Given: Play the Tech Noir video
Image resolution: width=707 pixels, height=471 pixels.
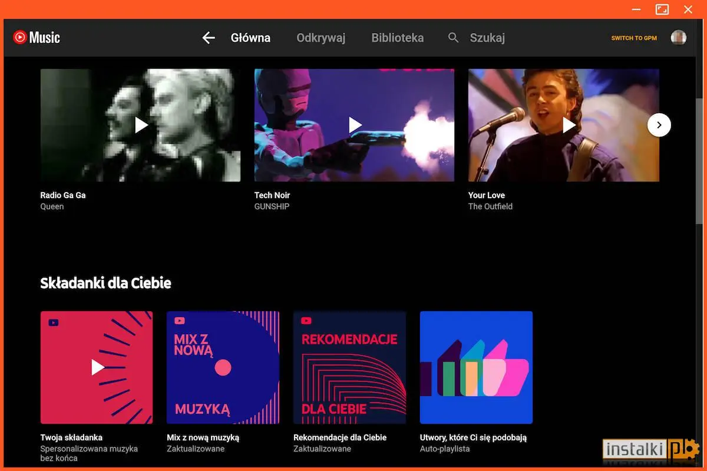Looking at the screenshot, I should [x=354, y=125].
